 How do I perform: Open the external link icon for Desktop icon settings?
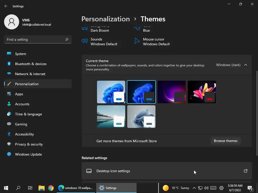coord(245,171)
